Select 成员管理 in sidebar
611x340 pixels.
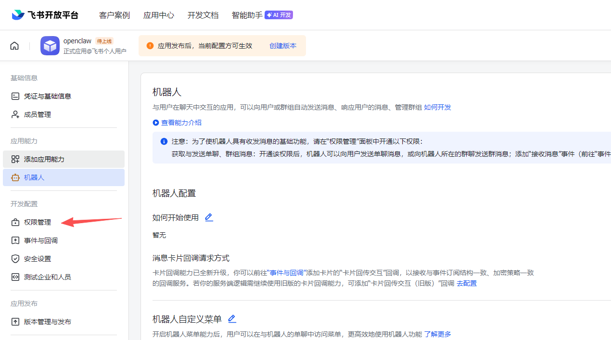[64, 114]
